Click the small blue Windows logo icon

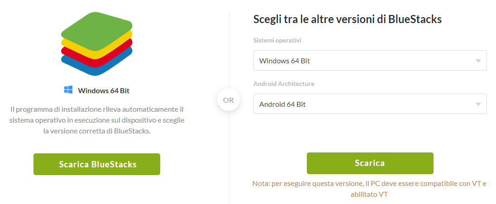click(x=68, y=90)
